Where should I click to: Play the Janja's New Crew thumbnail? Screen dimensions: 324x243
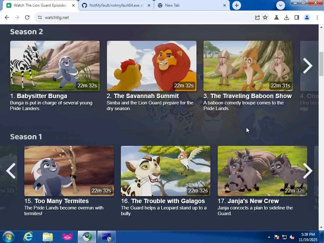[x=262, y=171]
